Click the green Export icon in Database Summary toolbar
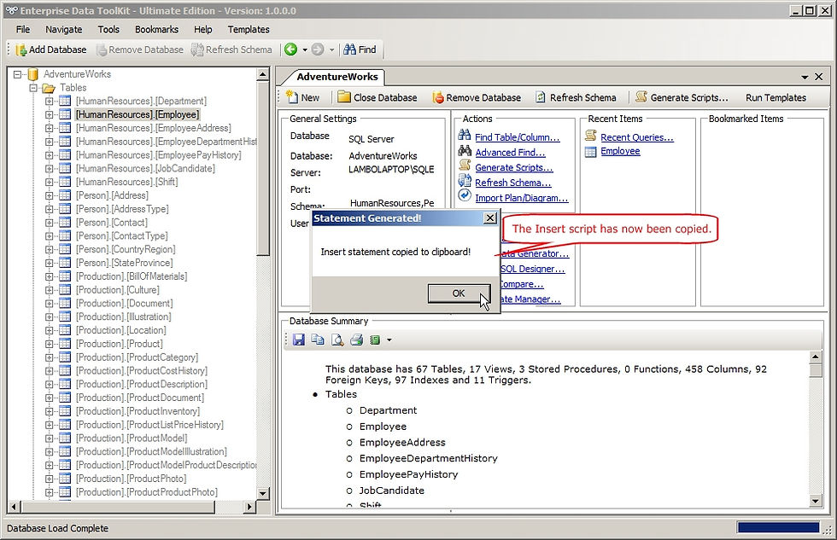837x540 pixels. pos(375,340)
